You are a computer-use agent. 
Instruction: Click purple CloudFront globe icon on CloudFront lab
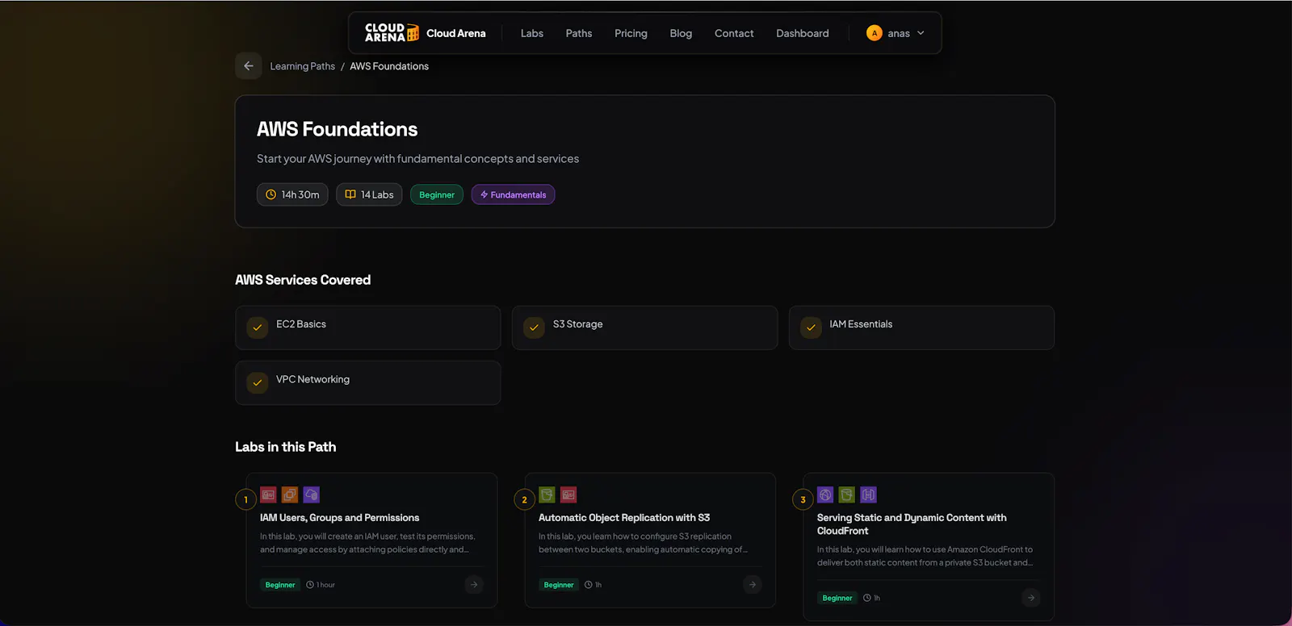coord(825,495)
